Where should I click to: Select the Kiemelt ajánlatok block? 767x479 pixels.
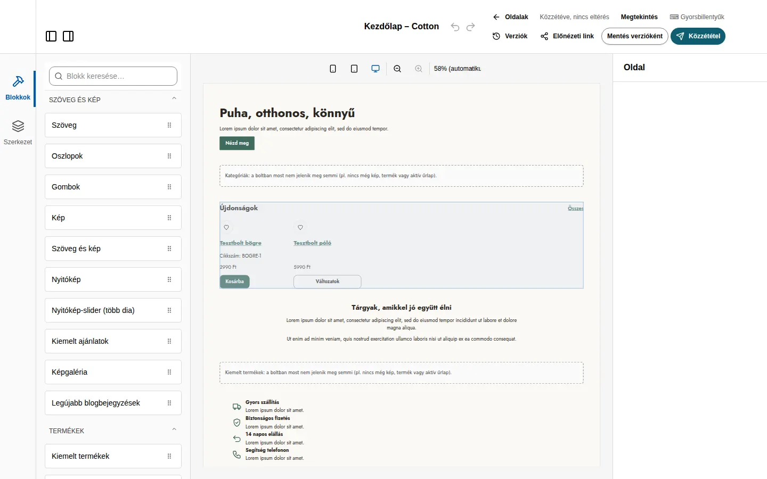tap(113, 341)
